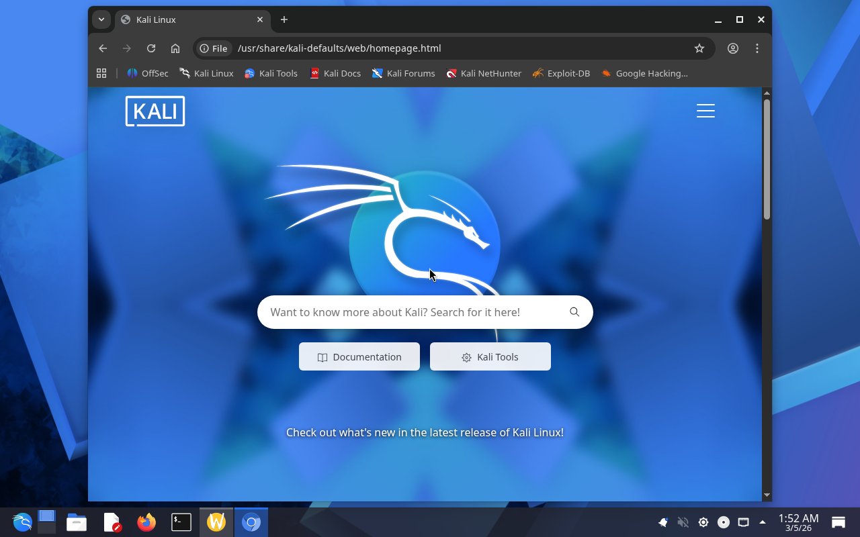Go to the browser home page
Image resolution: width=860 pixels, height=537 pixels.
click(x=175, y=48)
